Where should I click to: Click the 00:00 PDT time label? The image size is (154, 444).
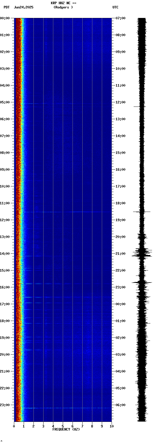[x=5, y=18]
